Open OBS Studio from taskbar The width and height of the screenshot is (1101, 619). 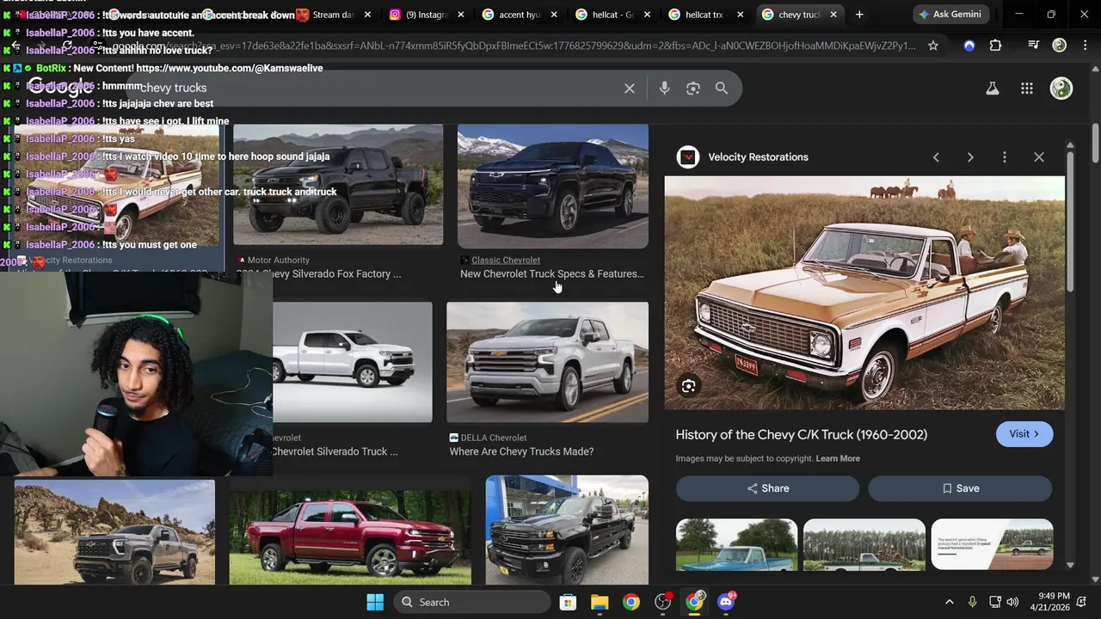coord(662,602)
